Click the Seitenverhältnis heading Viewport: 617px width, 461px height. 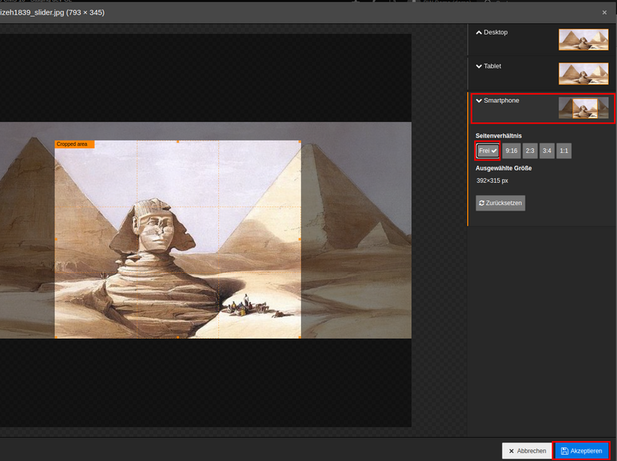499,136
